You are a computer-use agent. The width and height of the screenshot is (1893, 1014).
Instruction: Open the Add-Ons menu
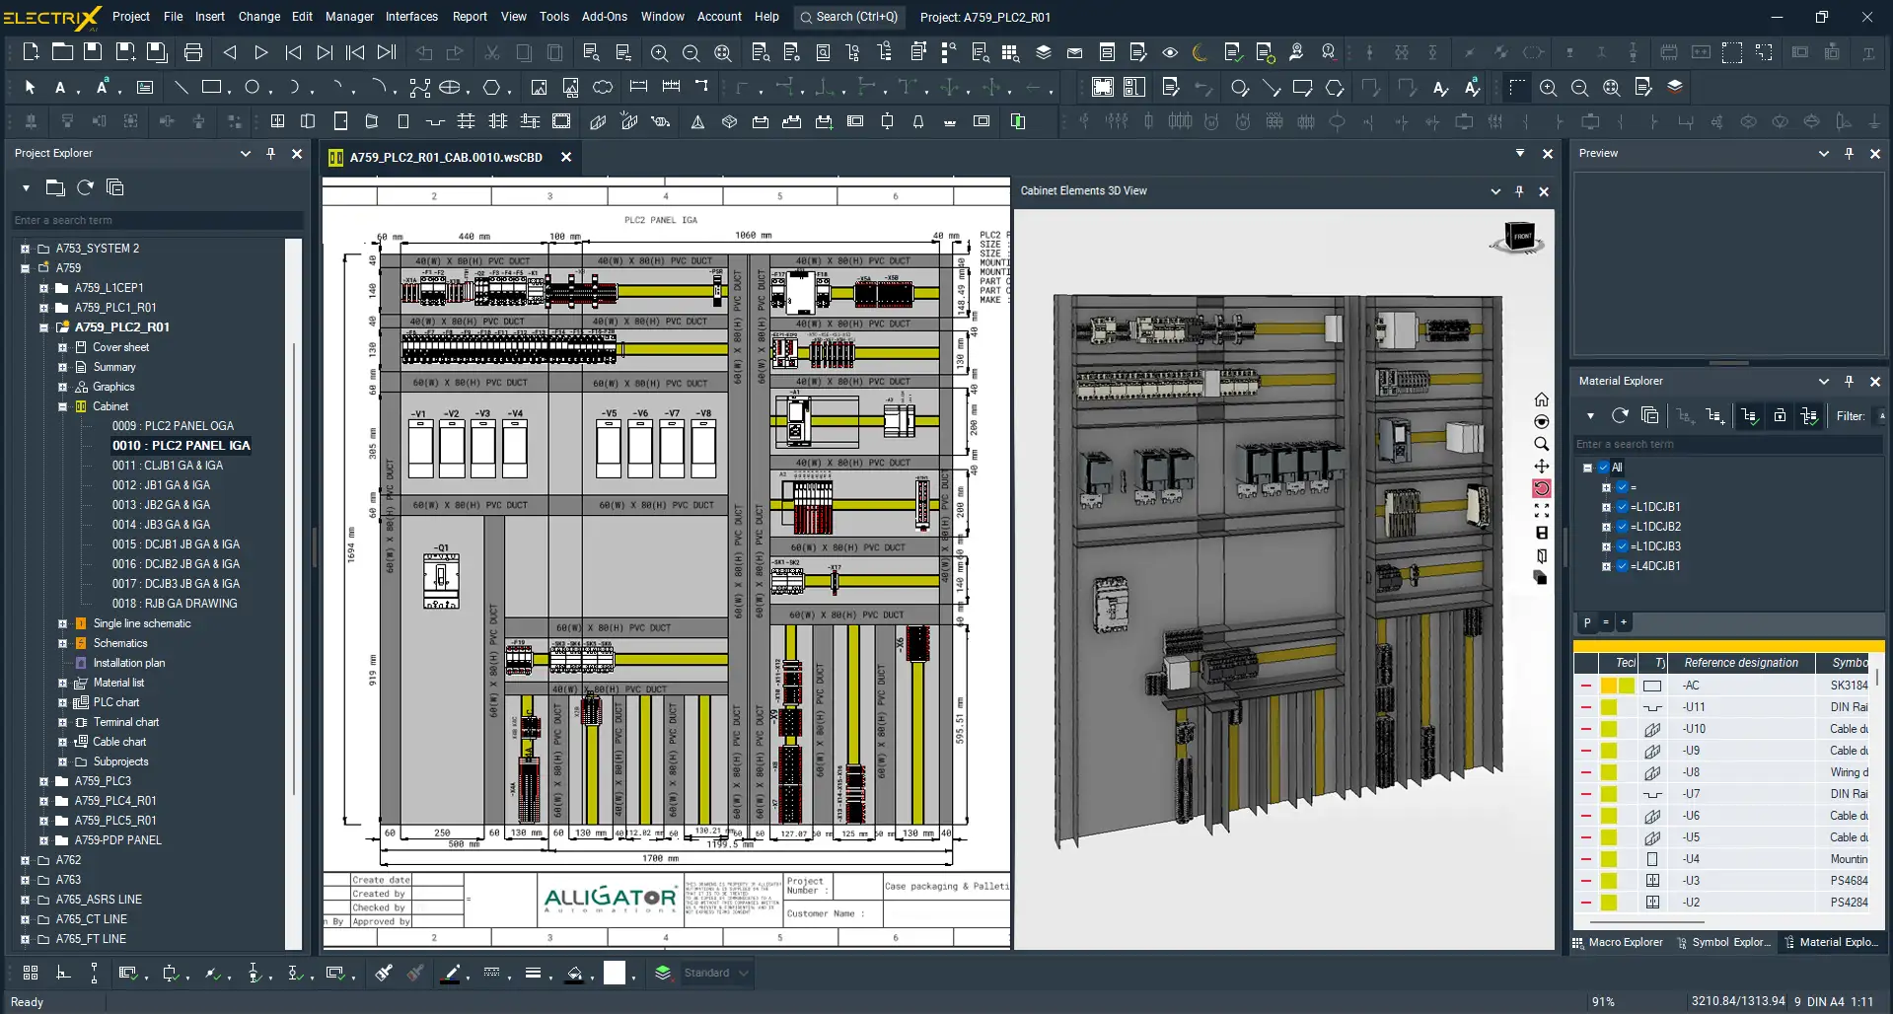(x=604, y=17)
